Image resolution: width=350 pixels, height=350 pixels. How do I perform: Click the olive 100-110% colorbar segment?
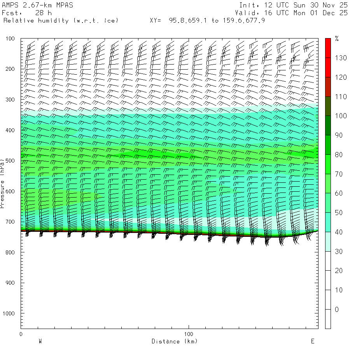point(328,106)
